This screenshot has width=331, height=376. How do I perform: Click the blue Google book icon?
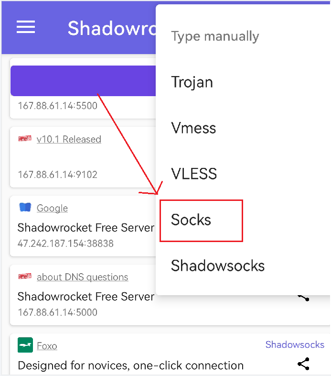(25, 207)
